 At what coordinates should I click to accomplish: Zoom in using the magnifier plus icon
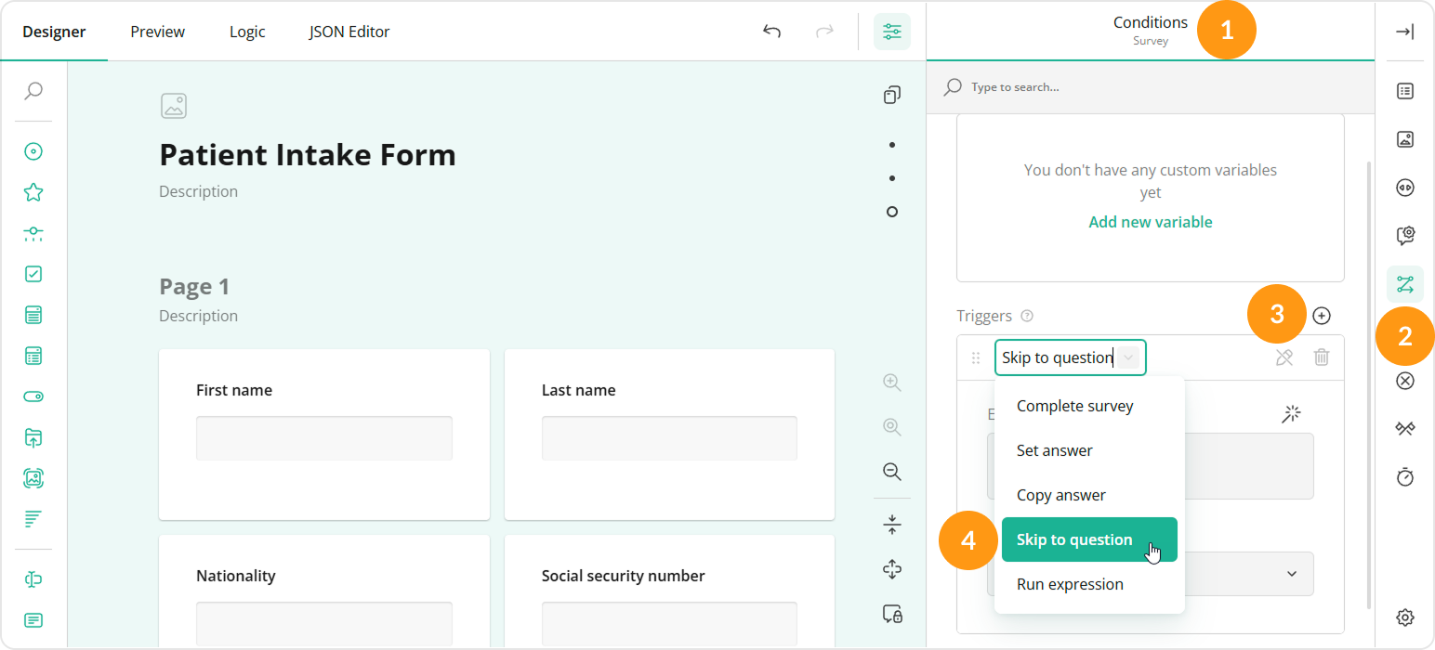(891, 382)
